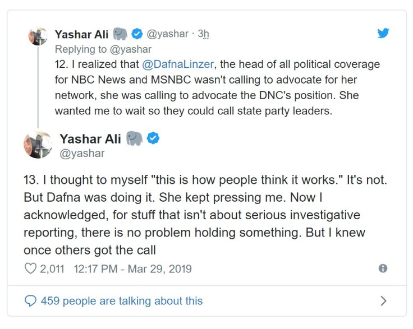Click the Twitter bird logo
This screenshot has height=329, width=413.
pos(383,33)
